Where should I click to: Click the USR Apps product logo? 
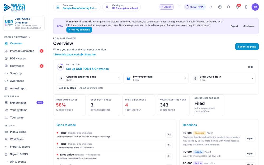[x=9, y=23]
